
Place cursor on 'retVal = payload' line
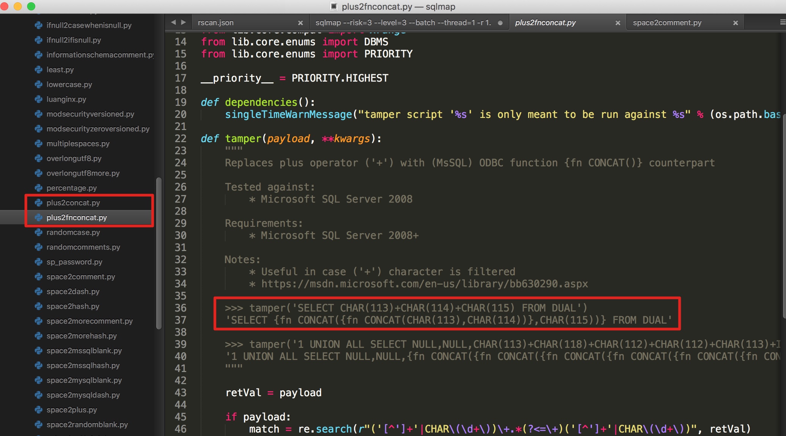coord(274,393)
